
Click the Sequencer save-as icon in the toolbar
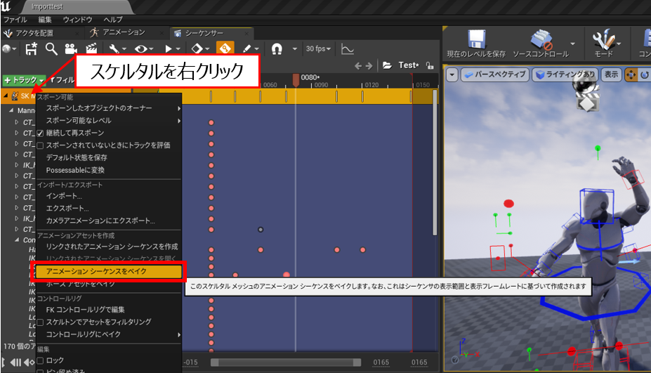[31, 49]
